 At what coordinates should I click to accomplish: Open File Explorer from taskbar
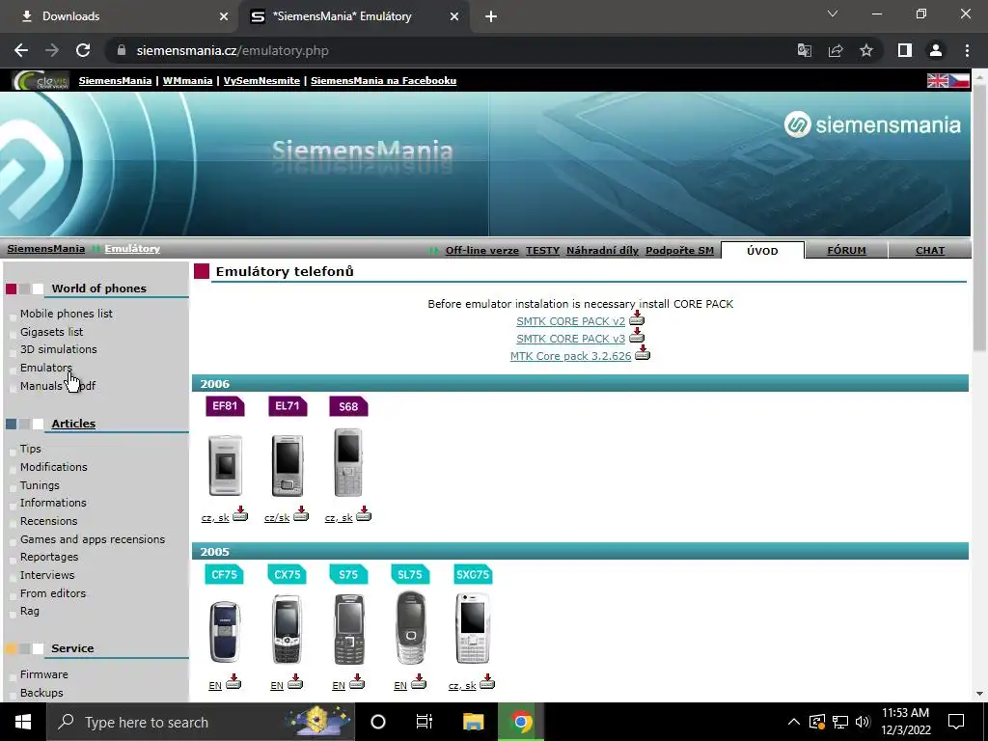point(473,722)
